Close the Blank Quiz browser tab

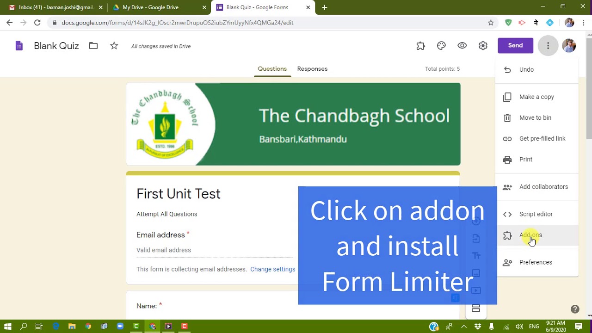point(308,7)
